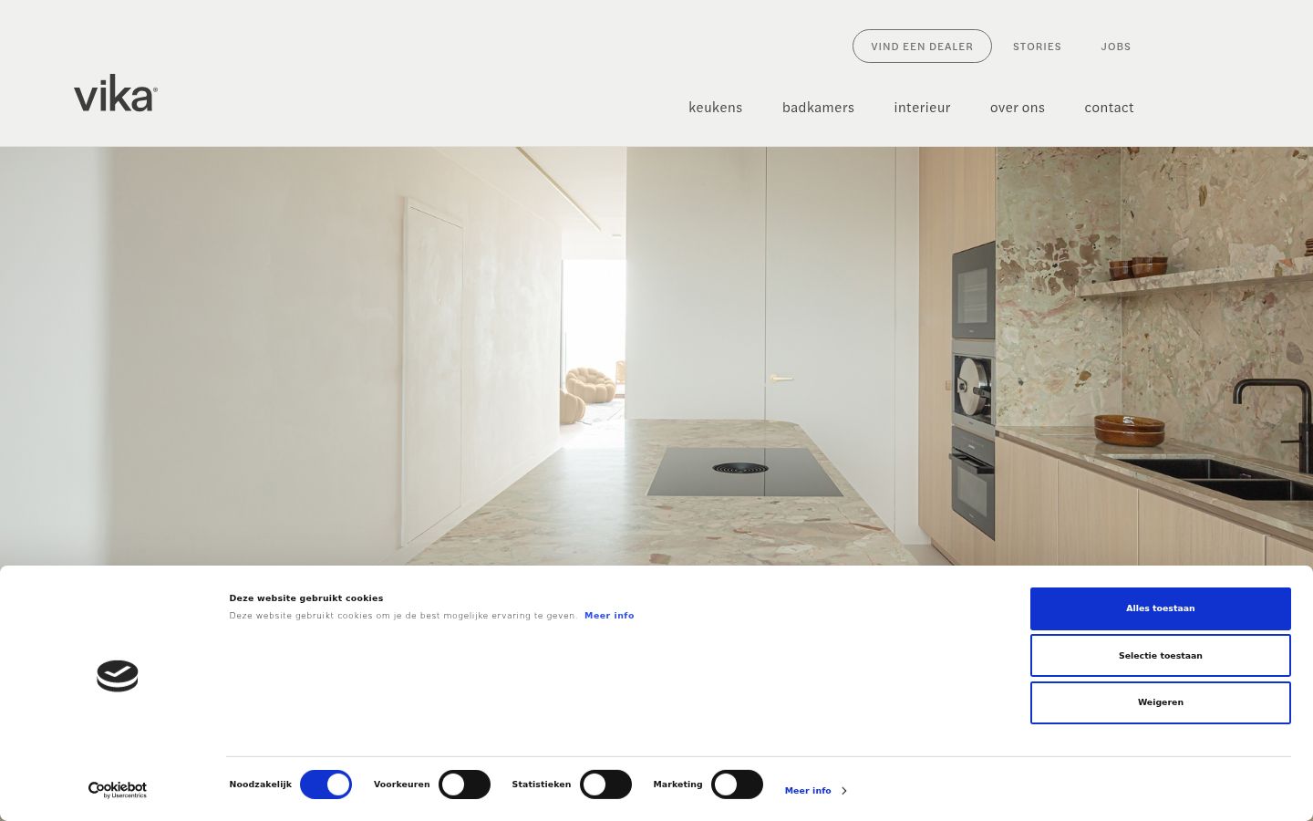Open the keukens menu
This screenshot has height=821, width=1313.
[716, 108]
